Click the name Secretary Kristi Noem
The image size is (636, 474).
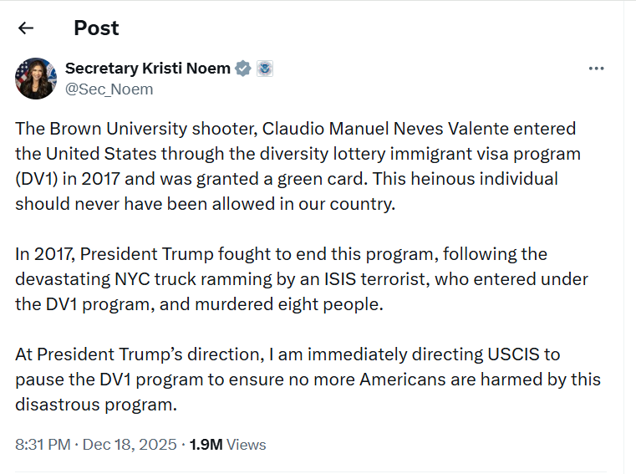pos(147,69)
